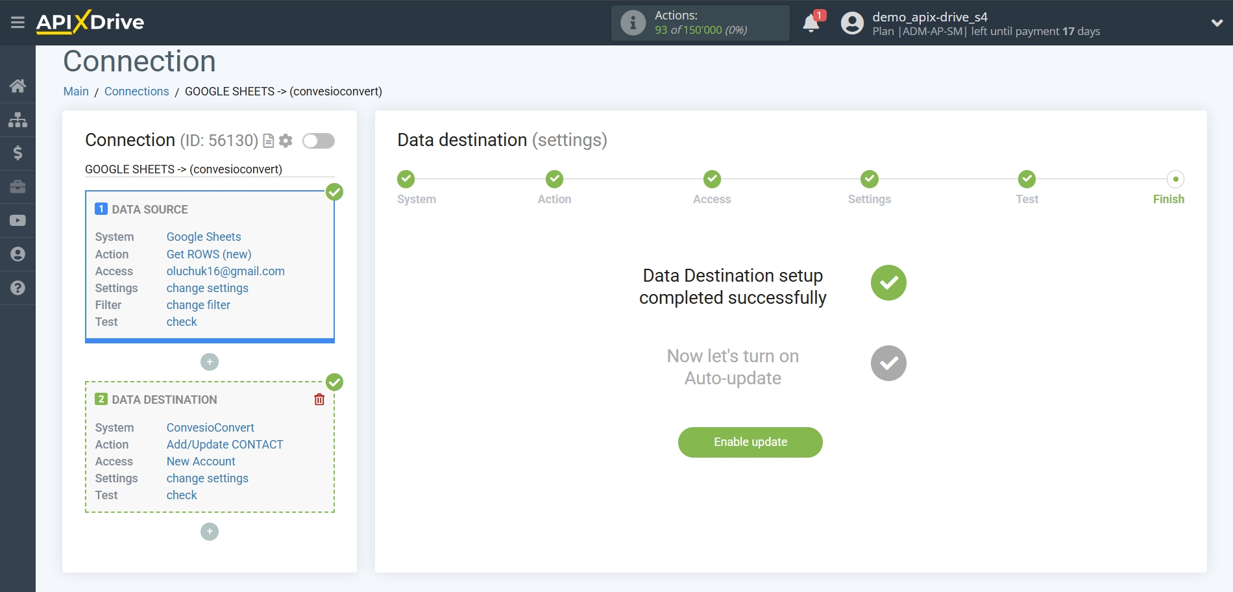The image size is (1233, 592).
Task: Click the notifications bell icon
Action: click(811, 24)
